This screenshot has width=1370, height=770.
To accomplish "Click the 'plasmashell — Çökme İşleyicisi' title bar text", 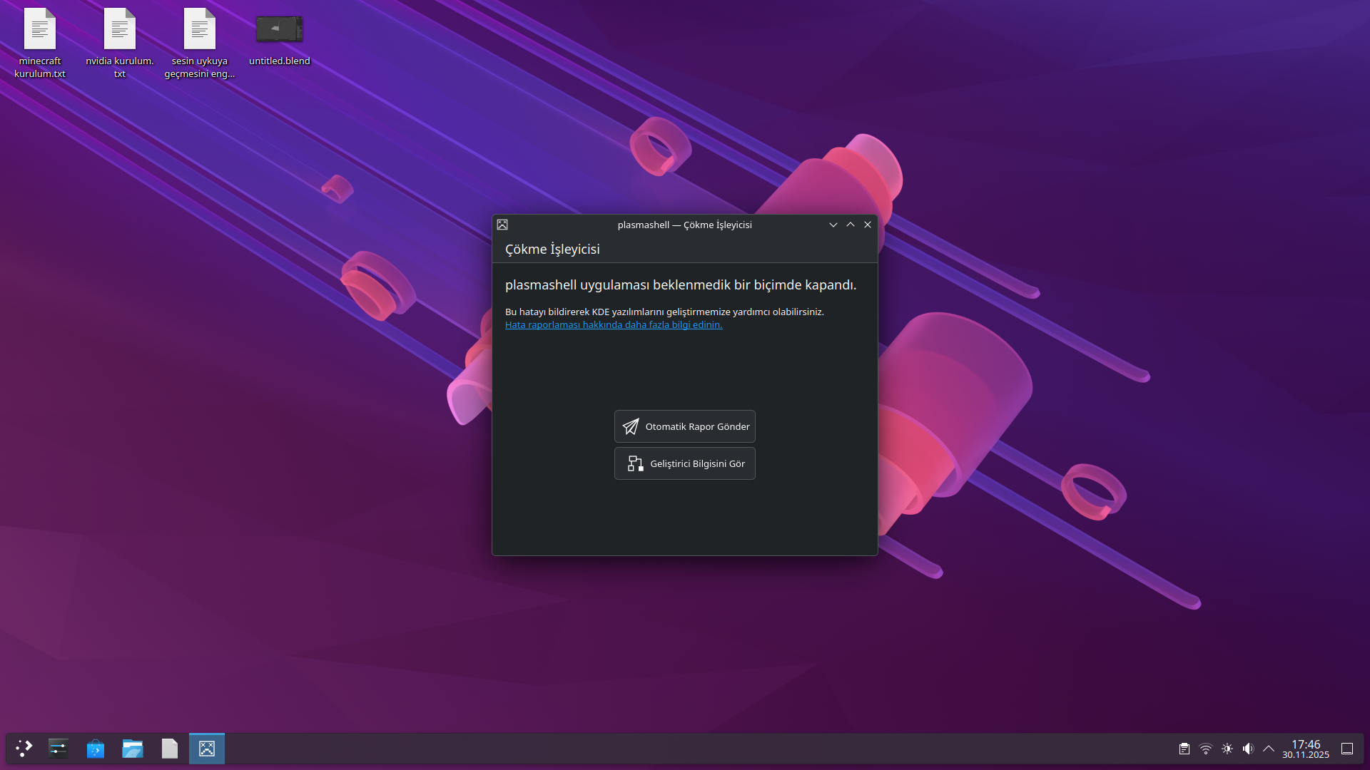I will (x=685, y=225).
